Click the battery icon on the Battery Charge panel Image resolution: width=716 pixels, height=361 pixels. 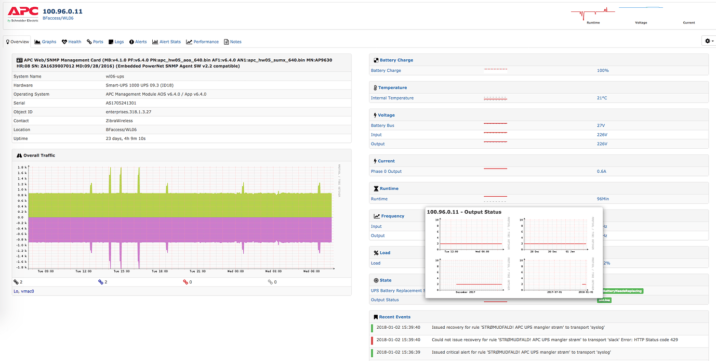point(376,60)
